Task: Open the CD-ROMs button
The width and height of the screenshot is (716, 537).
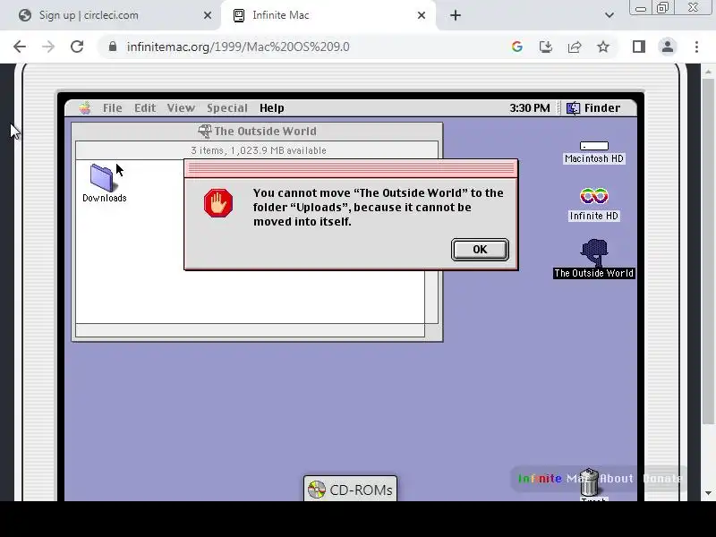Action: tap(350, 490)
